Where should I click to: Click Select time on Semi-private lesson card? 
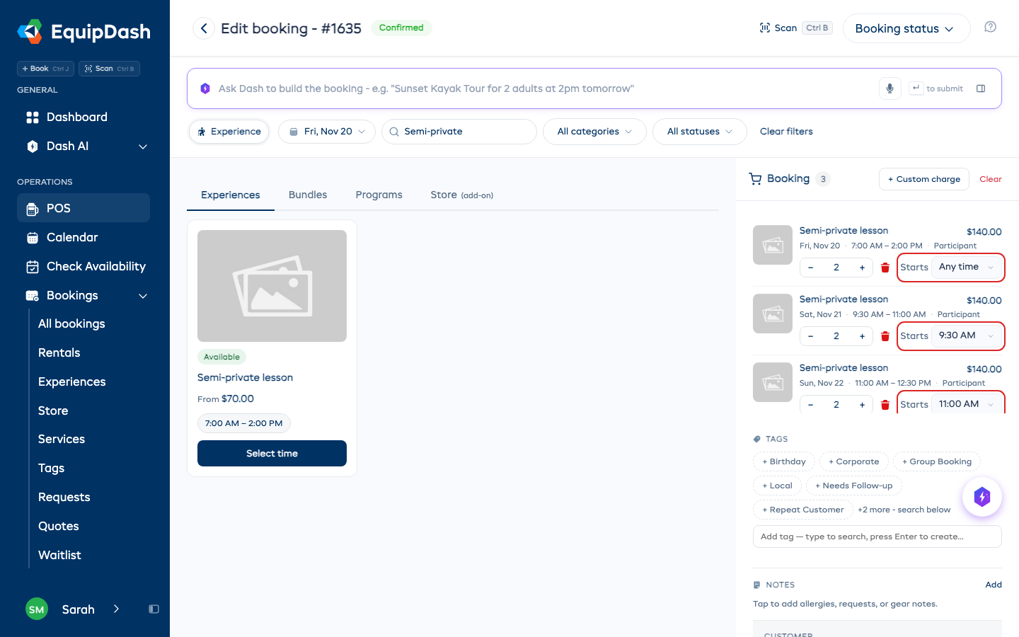pos(272,454)
